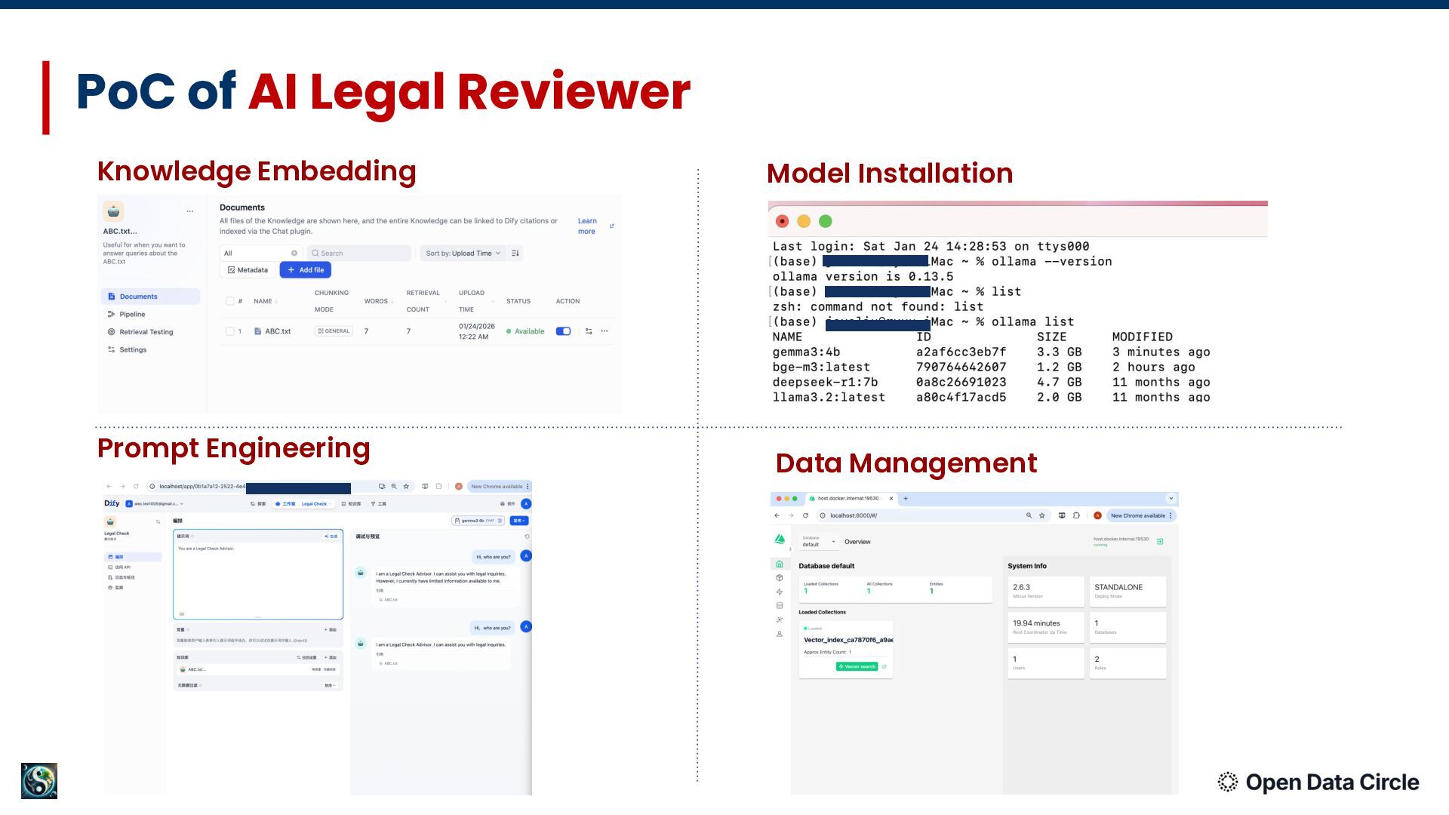Bookmark localhost:8000 page with star icon
Viewport: 1449px width, 815px height.
[x=1042, y=515]
